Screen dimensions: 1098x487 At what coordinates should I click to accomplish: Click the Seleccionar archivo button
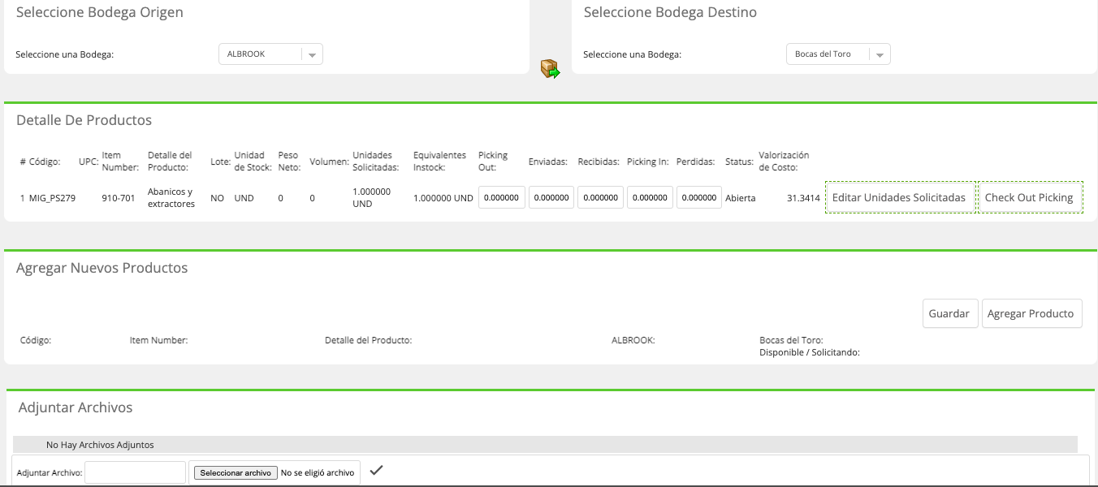pyautogui.click(x=236, y=472)
